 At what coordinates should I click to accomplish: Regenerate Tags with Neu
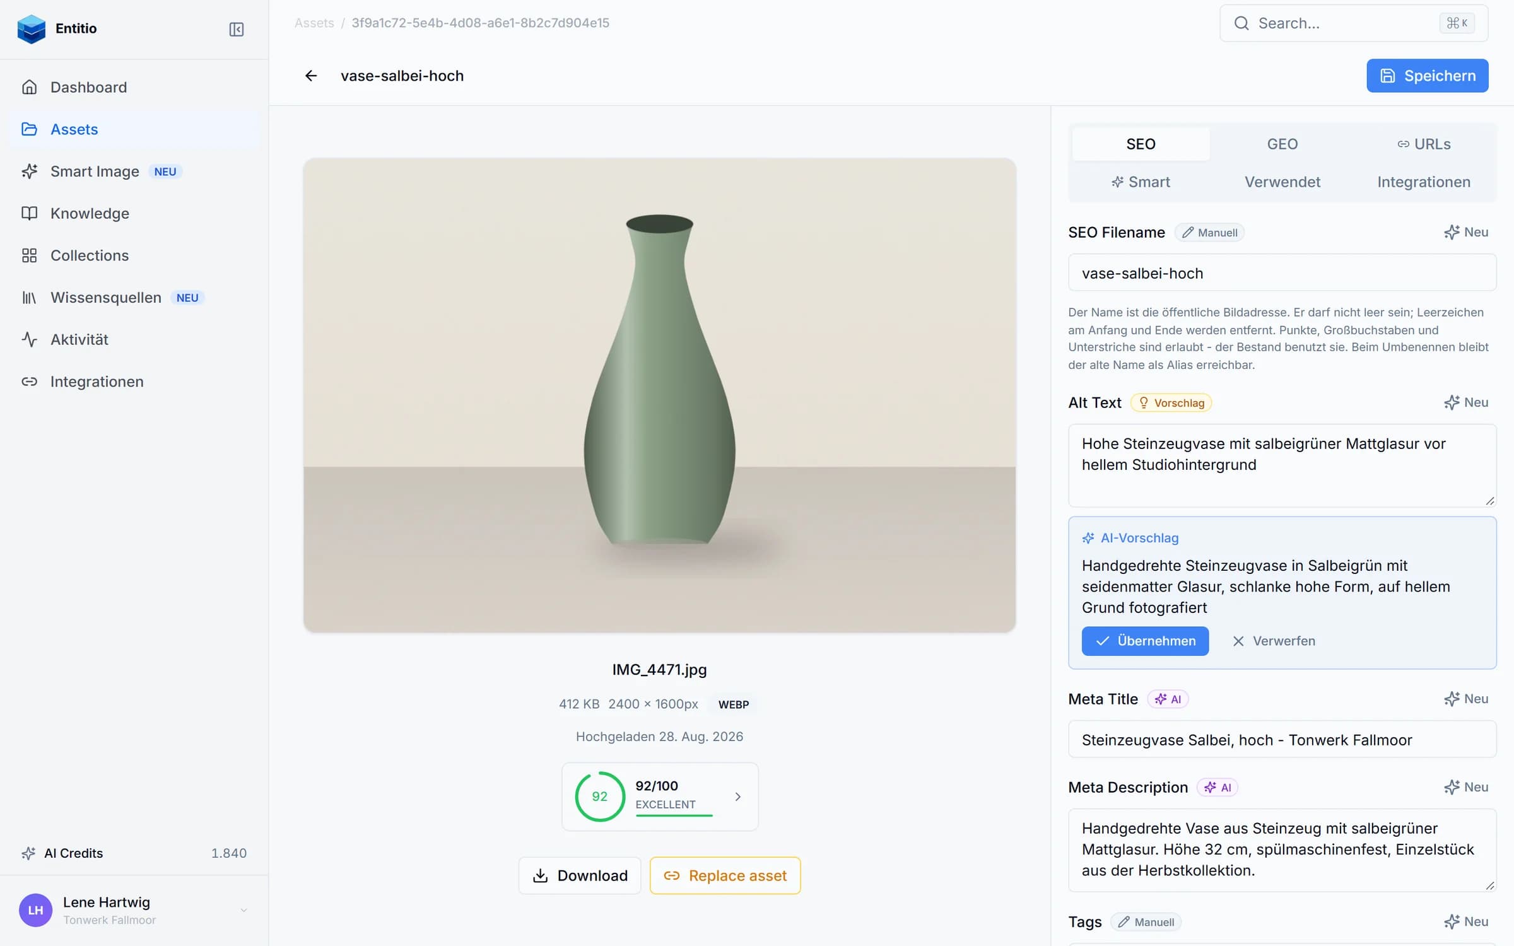1466,921
